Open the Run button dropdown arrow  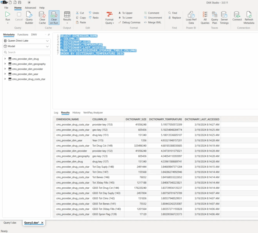[8, 23]
